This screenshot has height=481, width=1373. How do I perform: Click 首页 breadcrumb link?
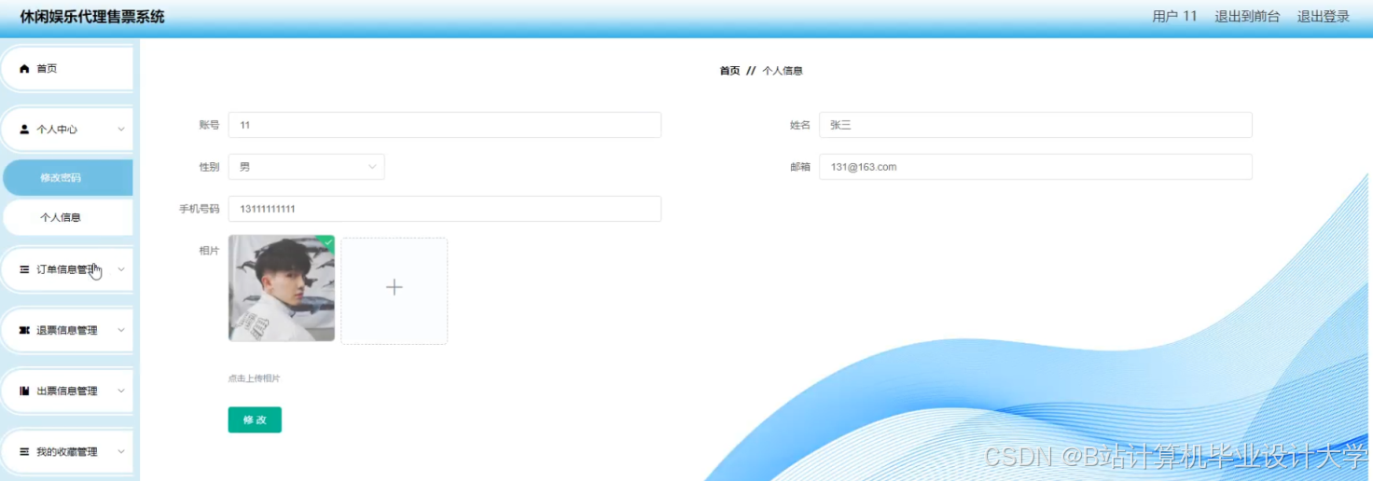pos(729,71)
